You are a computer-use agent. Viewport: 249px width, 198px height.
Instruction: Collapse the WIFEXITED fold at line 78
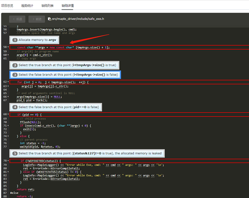point(8,161)
